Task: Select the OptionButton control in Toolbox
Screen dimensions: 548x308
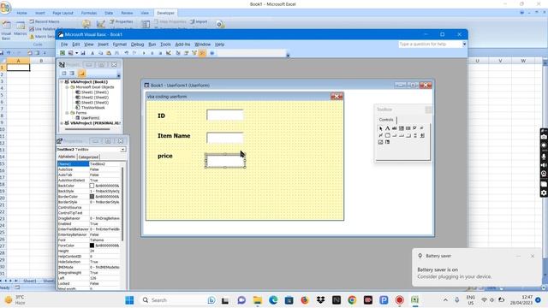Action: pos(422,128)
